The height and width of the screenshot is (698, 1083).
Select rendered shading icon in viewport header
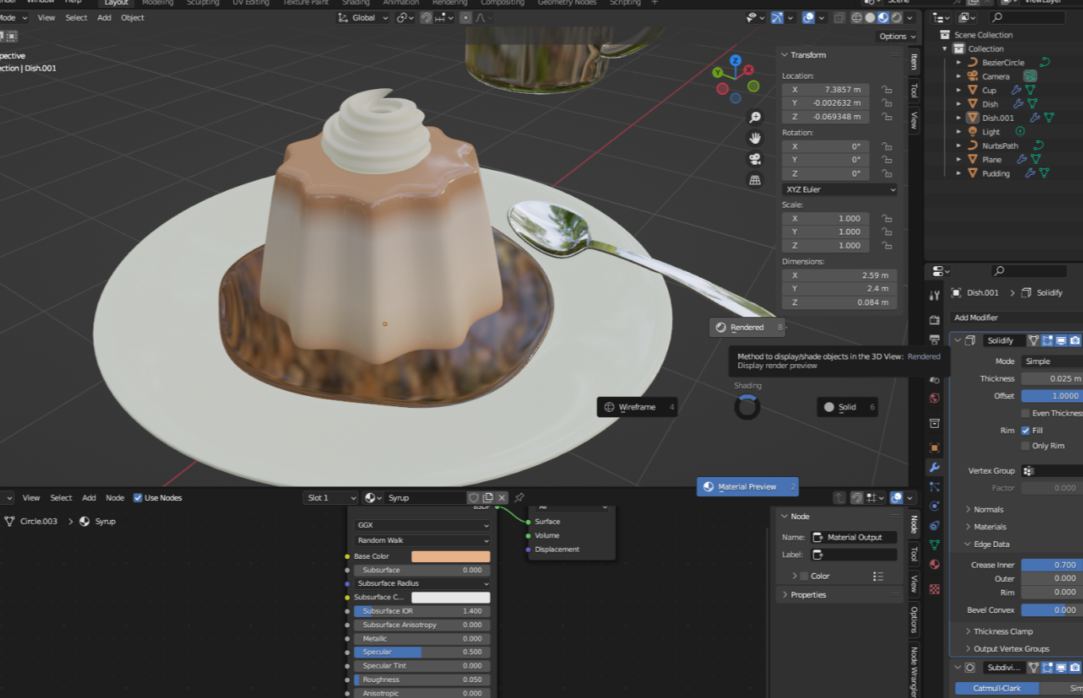897,17
